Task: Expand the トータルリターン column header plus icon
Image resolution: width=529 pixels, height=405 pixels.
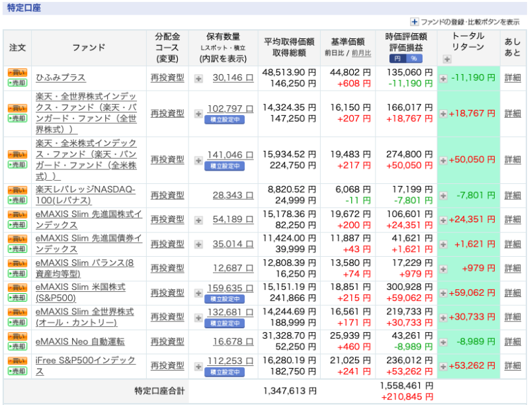Action: 447,59
